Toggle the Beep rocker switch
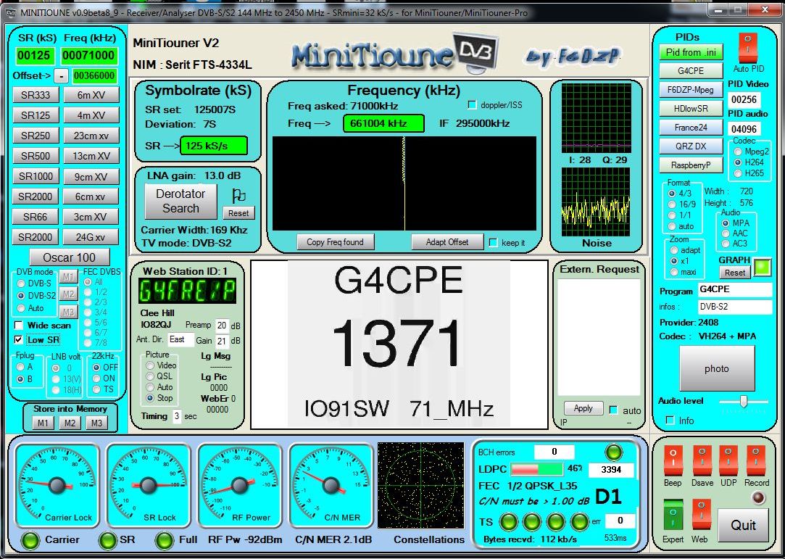Image resolution: width=785 pixels, height=559 pixels. pyautogui.click(x=673, y=460)
